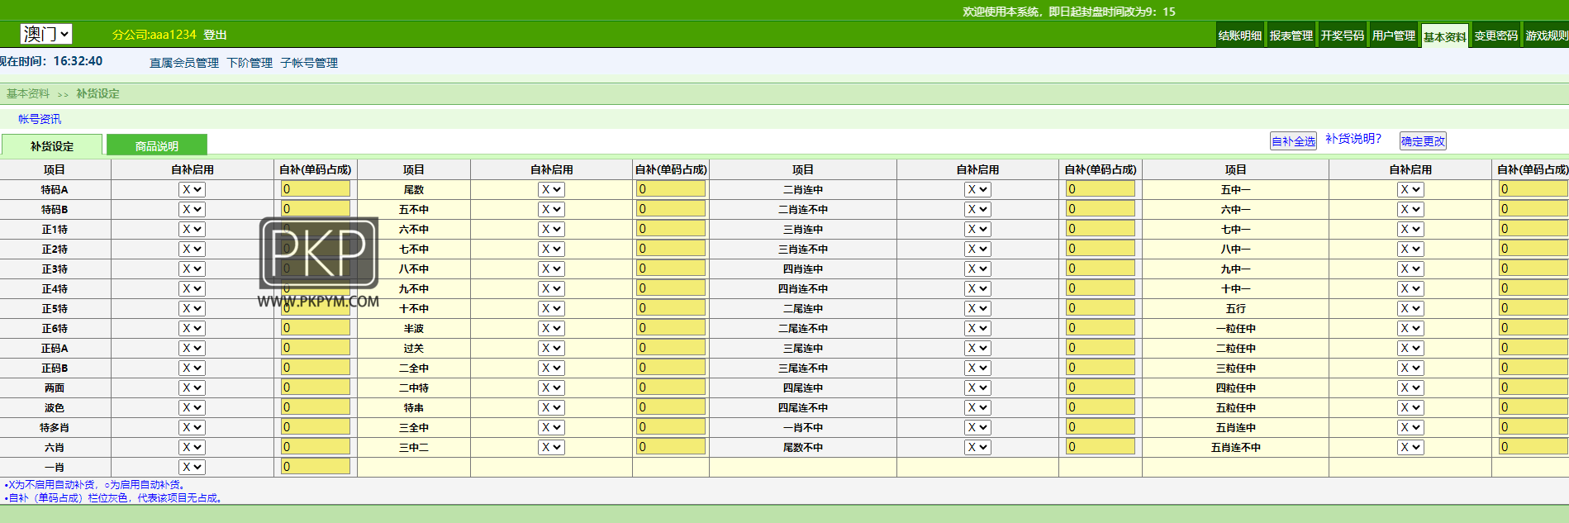Click the 登出 logout link

pos(215,35)
